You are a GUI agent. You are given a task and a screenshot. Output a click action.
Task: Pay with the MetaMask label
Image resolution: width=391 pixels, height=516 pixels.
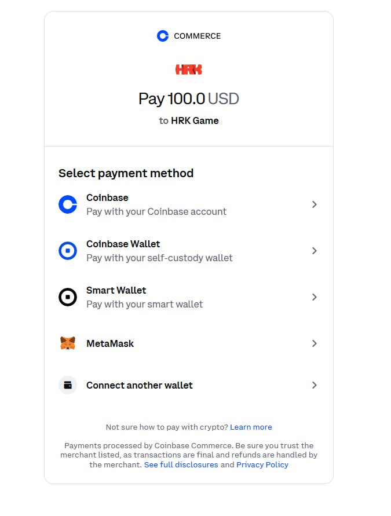(110, 343)
